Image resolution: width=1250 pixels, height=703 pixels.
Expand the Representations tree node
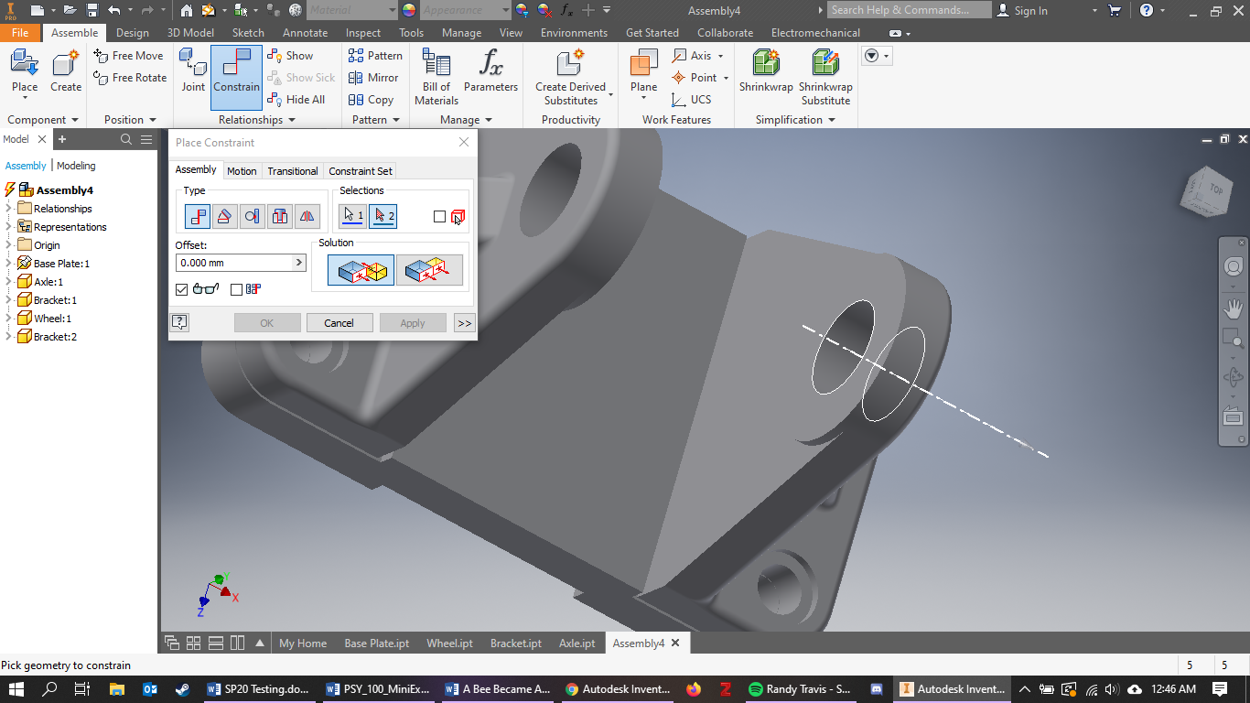[x=8, y=227]
